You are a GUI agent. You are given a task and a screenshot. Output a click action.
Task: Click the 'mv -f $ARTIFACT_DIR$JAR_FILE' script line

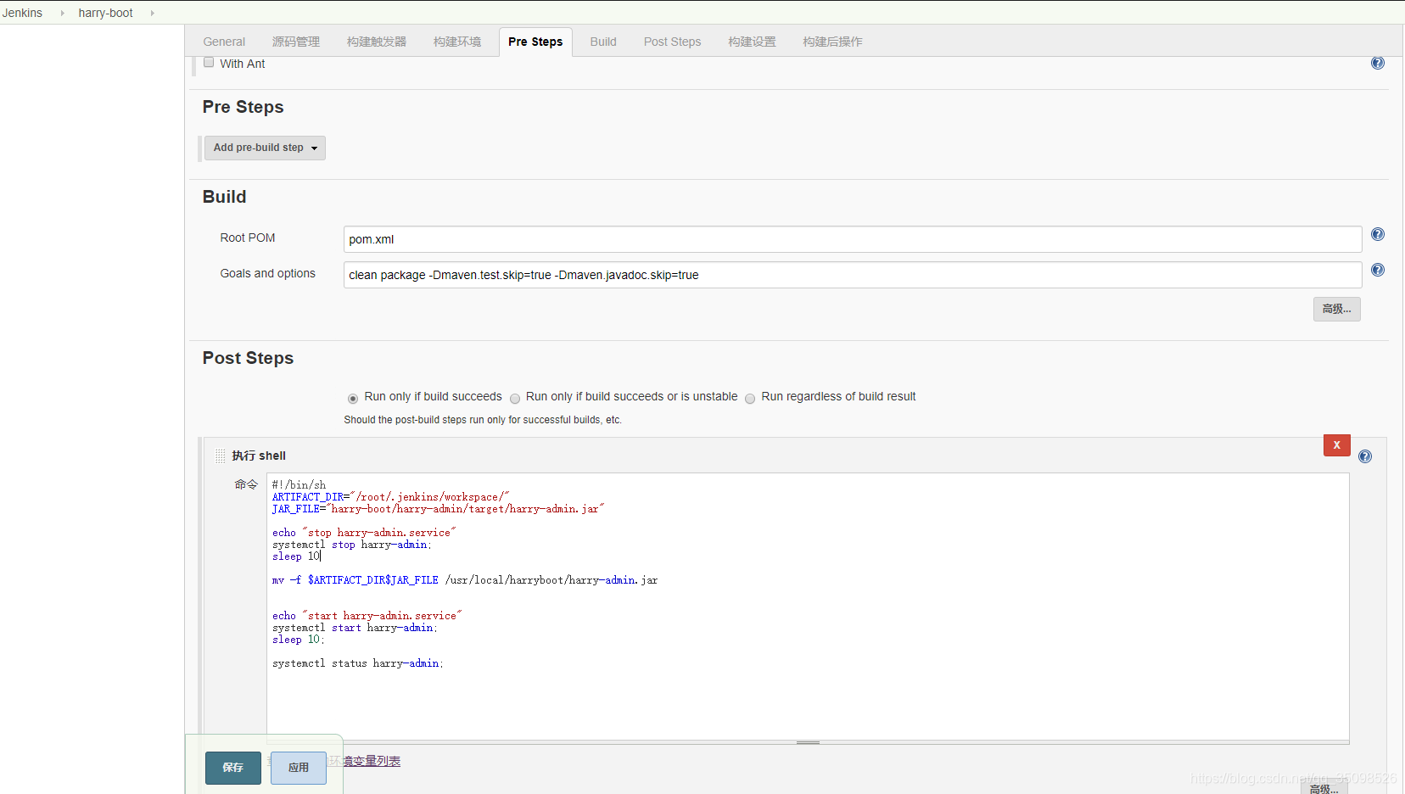(465, 580)
